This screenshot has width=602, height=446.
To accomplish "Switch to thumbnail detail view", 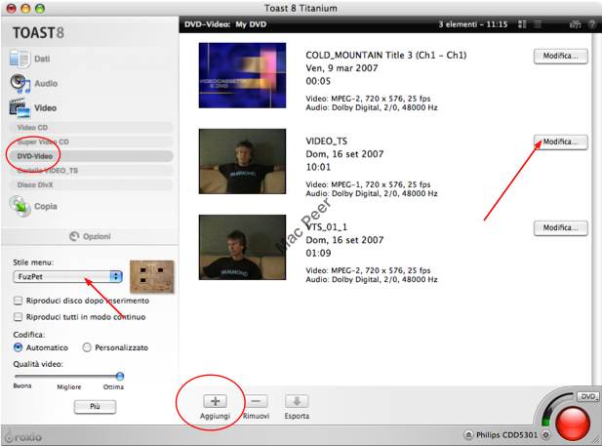I will (x=522, y=24).
